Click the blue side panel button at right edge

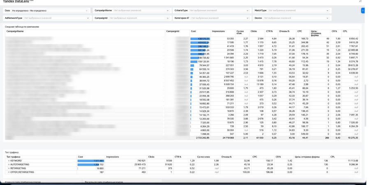point(363,11)
